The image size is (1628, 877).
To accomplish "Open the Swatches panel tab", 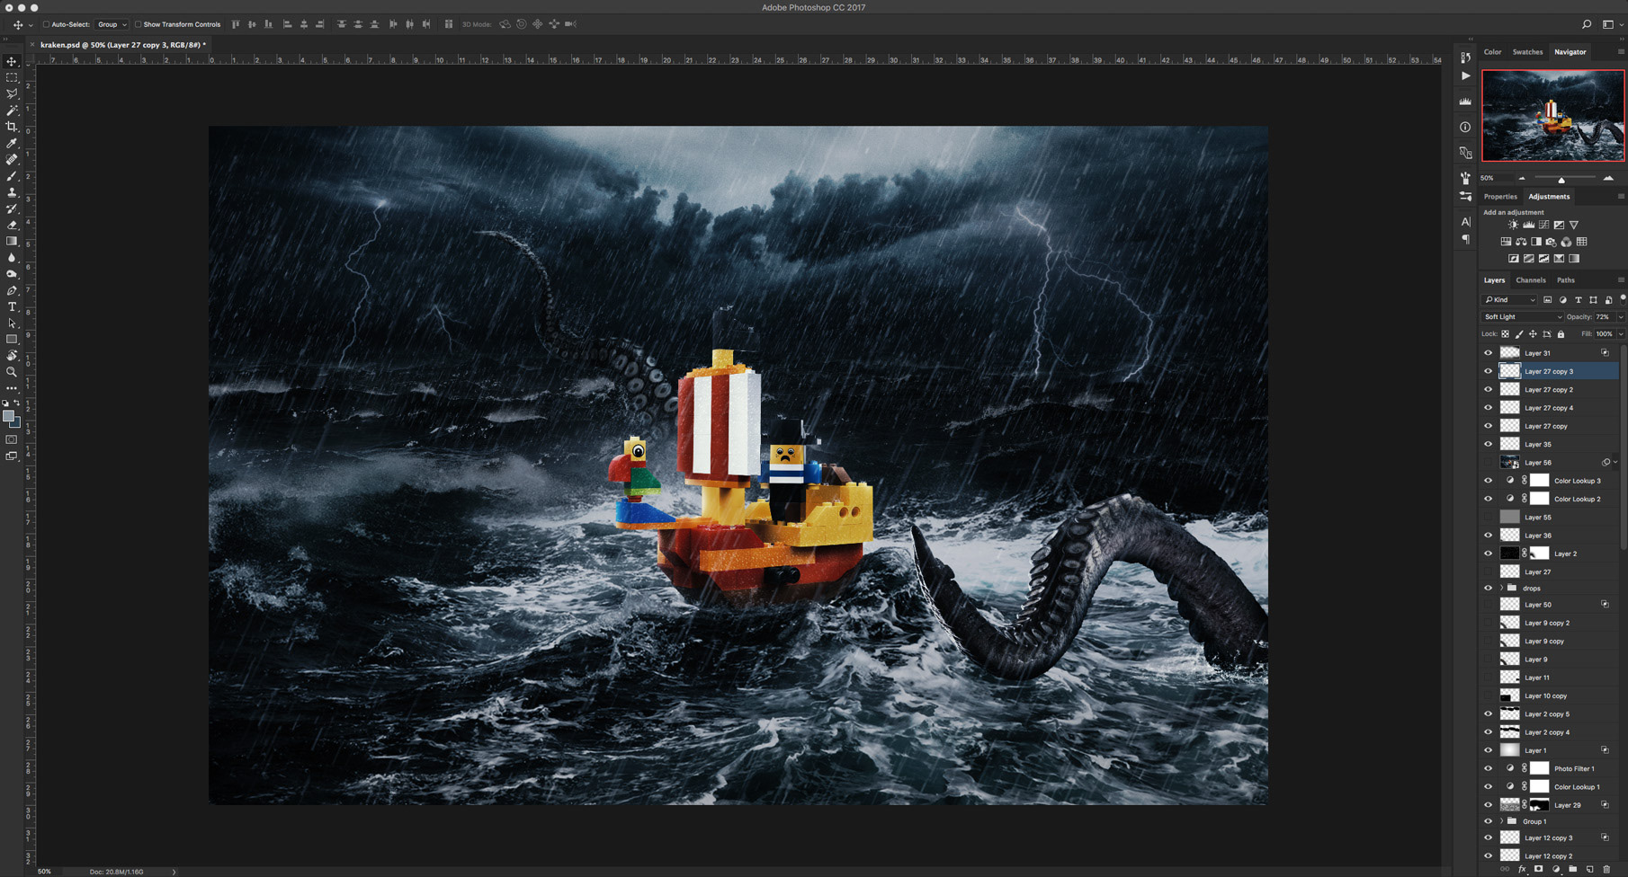I will click(1527, 52).
